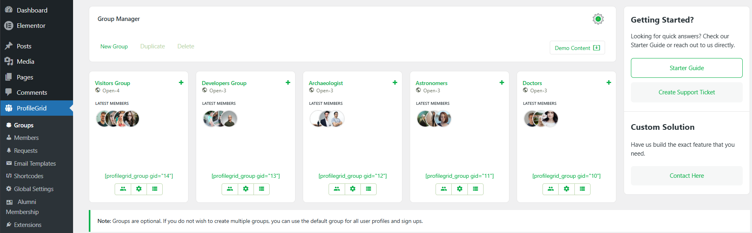The height and width of the screenshot is (233, 752).
Task: Open settings gear for Developers Group
Action: (x=245, y=189)
